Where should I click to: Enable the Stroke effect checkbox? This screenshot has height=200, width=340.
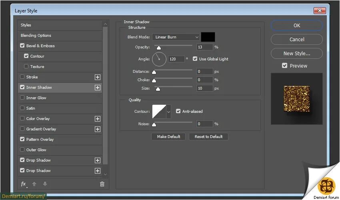[x=22, y=77]
